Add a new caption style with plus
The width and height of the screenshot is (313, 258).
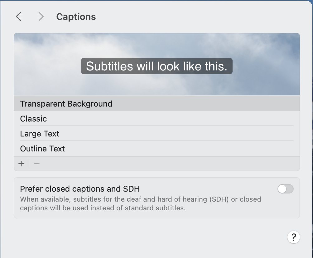pyautogui.click(x=21, y=164)
